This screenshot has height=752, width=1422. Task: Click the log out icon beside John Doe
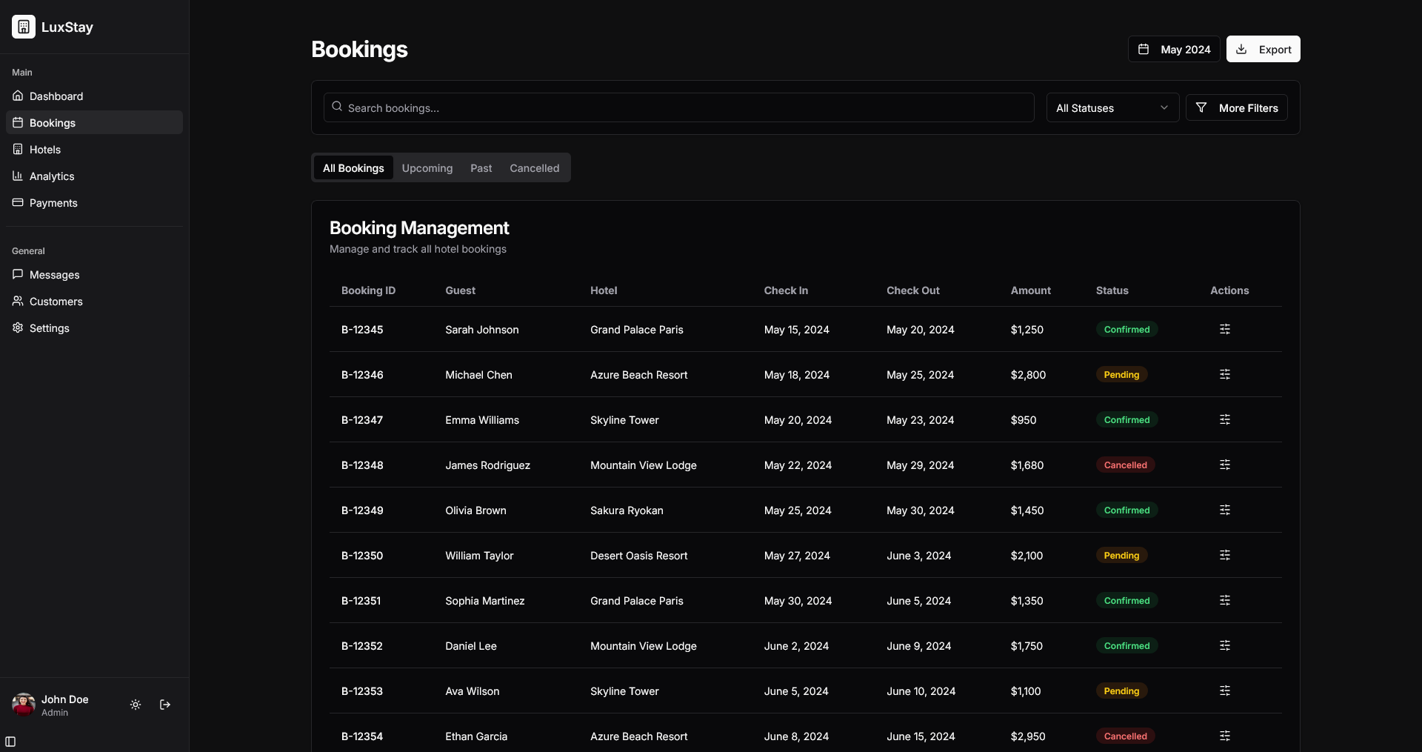coord(165,705)
